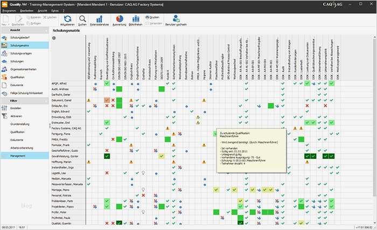Click the Schulungsmatrix heading above the matrix

tap(66, 31)
